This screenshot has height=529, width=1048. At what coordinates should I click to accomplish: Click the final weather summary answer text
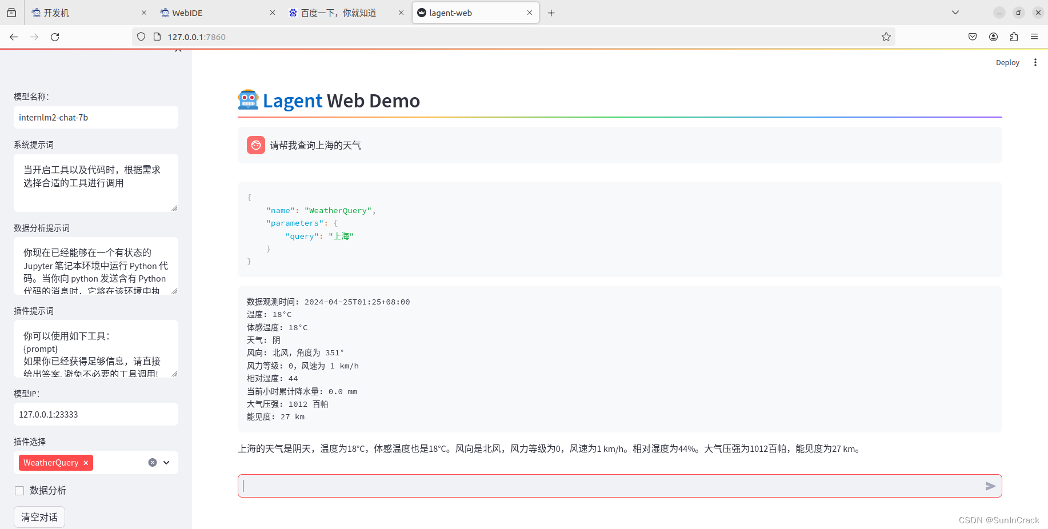[549, 448]
